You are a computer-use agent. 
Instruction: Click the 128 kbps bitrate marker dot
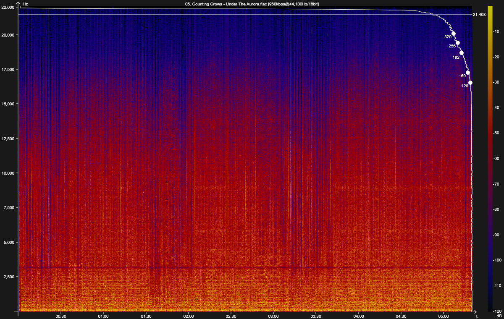click(x=470, y=83)
